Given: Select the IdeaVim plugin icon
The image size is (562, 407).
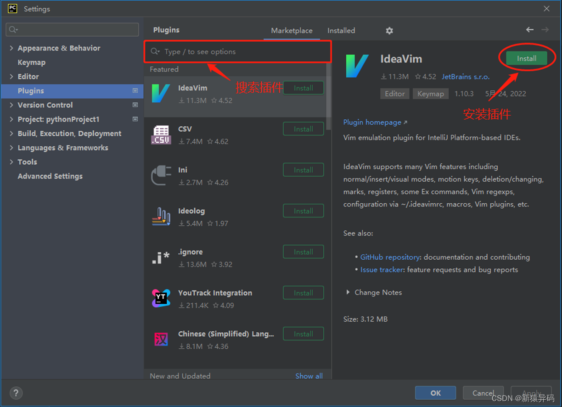Looking at the screenshot, I should [x=161, y=93].
